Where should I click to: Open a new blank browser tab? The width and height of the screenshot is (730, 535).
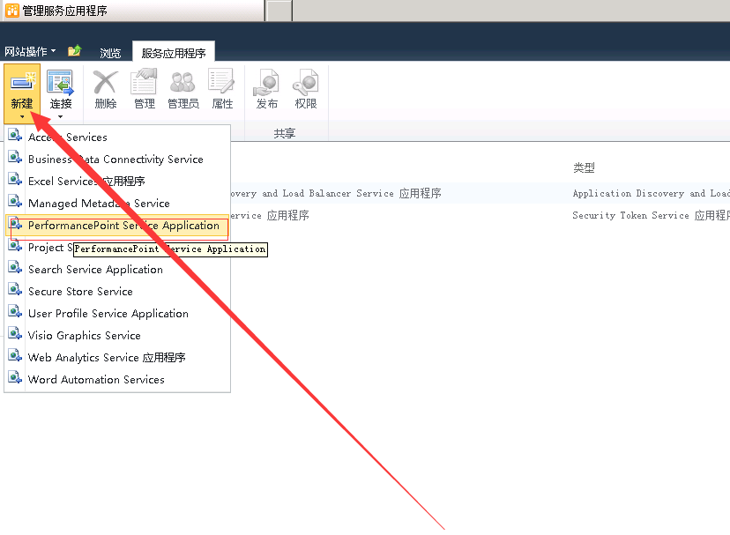pos(279,11)
